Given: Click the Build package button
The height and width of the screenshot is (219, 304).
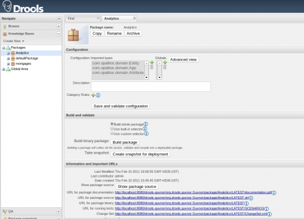Looking at the screenshot, I should (x=125, y=142).
